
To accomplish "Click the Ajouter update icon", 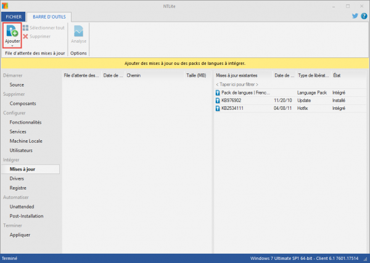I will (x=12, y=31).
